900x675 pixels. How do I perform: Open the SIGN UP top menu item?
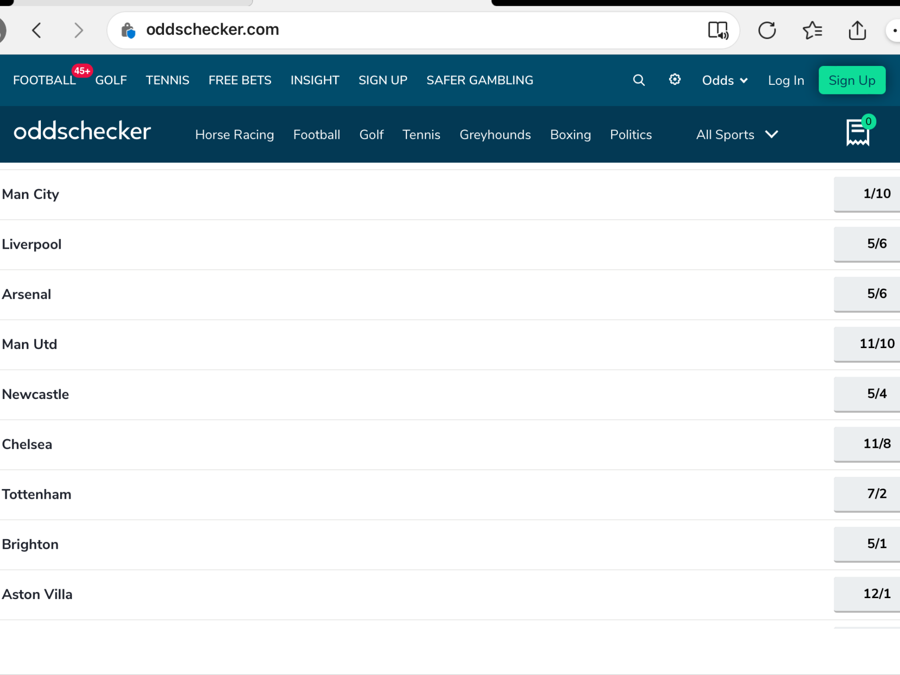383,80
